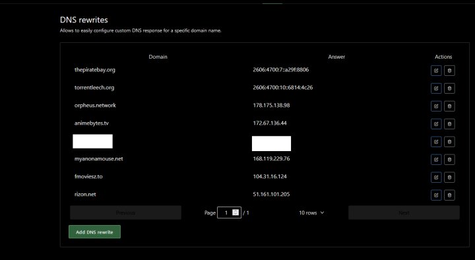Screen dimensions: 475x260
Task: Delete the torrentleech.org rewrite
Action: (x=449, y=88)
